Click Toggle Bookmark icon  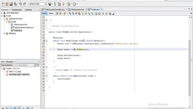click(92, 13)
